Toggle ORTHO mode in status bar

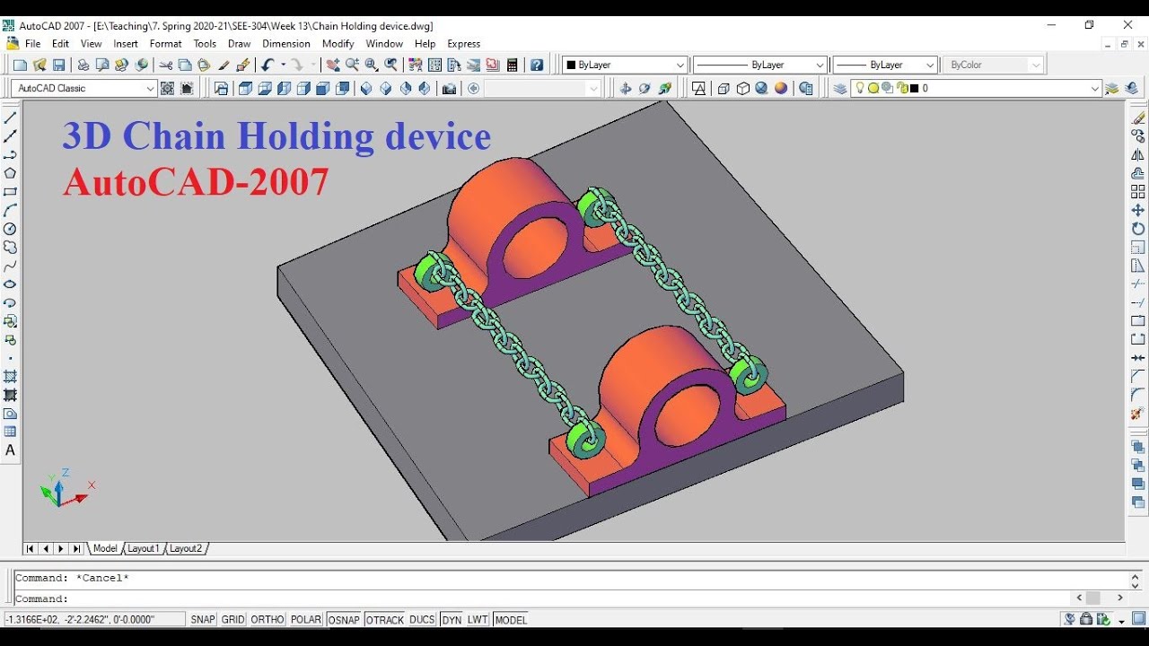pyautogui.click(x=268, y=620)
